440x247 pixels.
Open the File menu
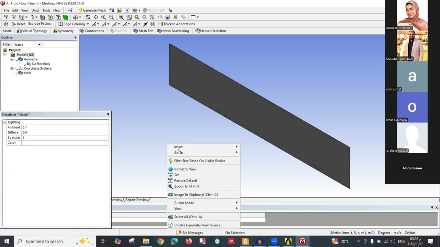pyautogui.click(x=7, y=10)
